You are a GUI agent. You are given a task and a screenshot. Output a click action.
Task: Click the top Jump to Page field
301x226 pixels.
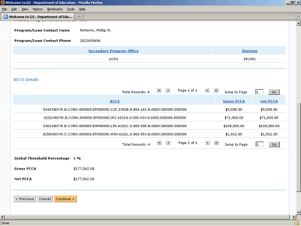click(259, 92)
